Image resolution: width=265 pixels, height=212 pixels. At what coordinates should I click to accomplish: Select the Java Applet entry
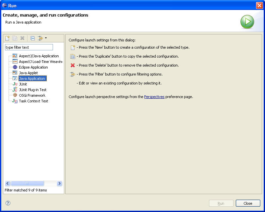[x=28, y=73]
